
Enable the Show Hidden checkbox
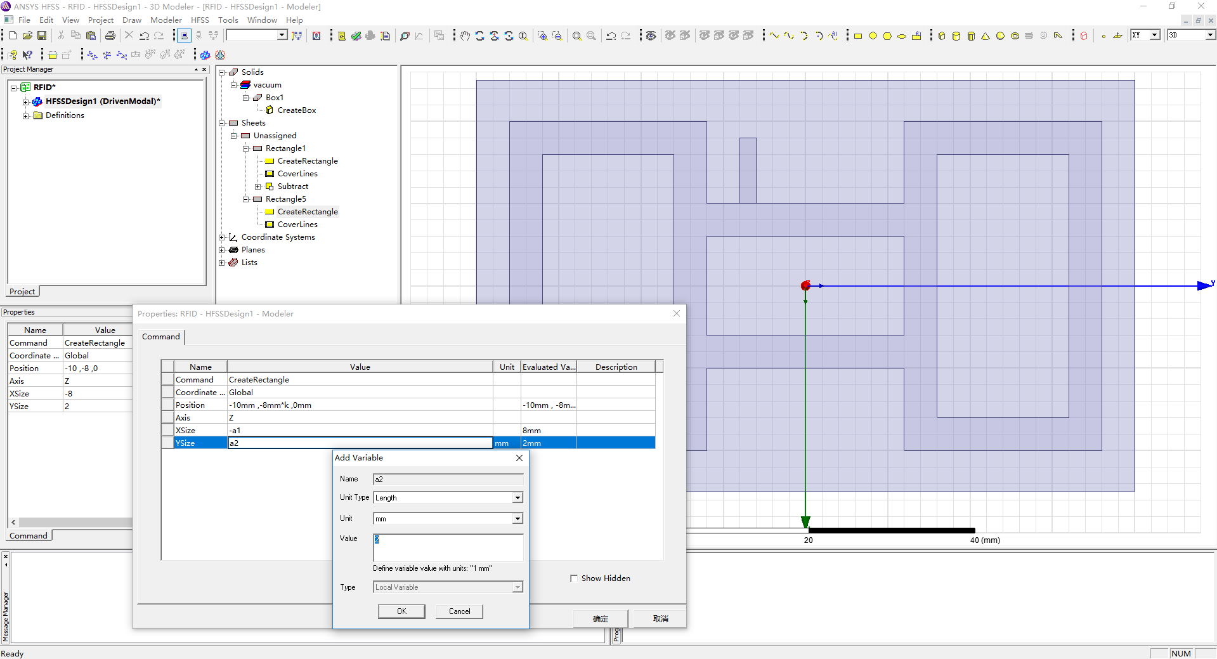coord(574,578)
